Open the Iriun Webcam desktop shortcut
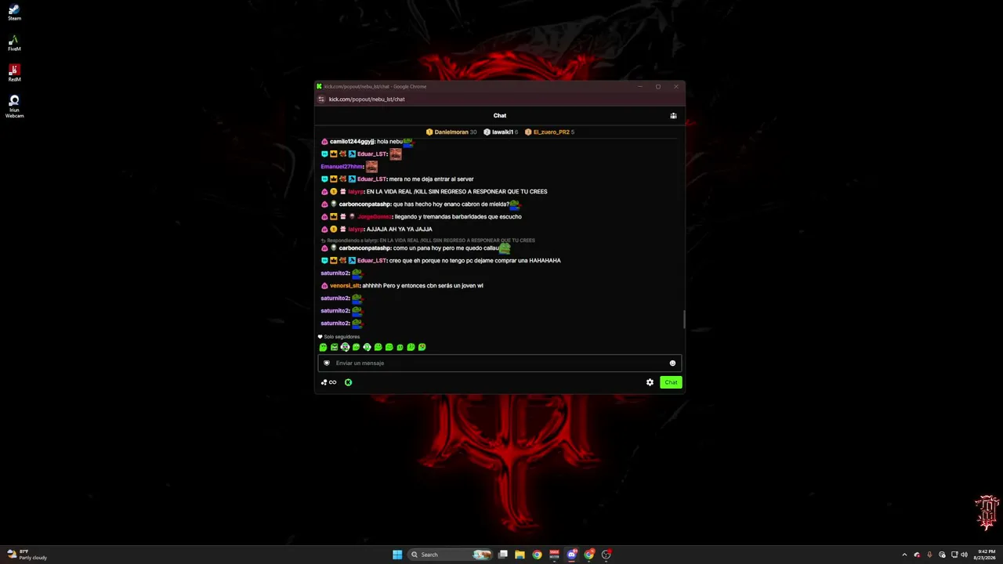Viewport: 1003px width, 564px height. [x=14, y=106]
